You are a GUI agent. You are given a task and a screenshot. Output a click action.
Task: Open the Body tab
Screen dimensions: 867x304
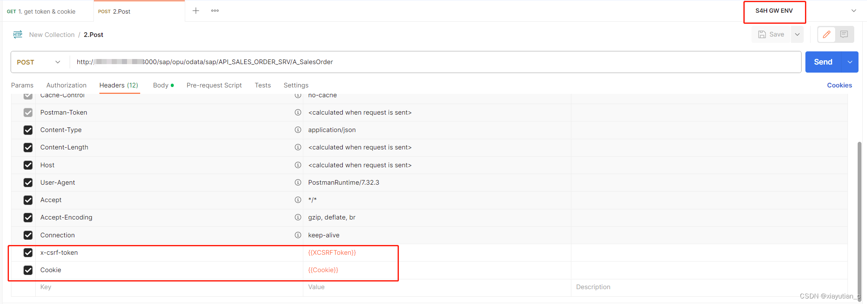click(163, 85)
